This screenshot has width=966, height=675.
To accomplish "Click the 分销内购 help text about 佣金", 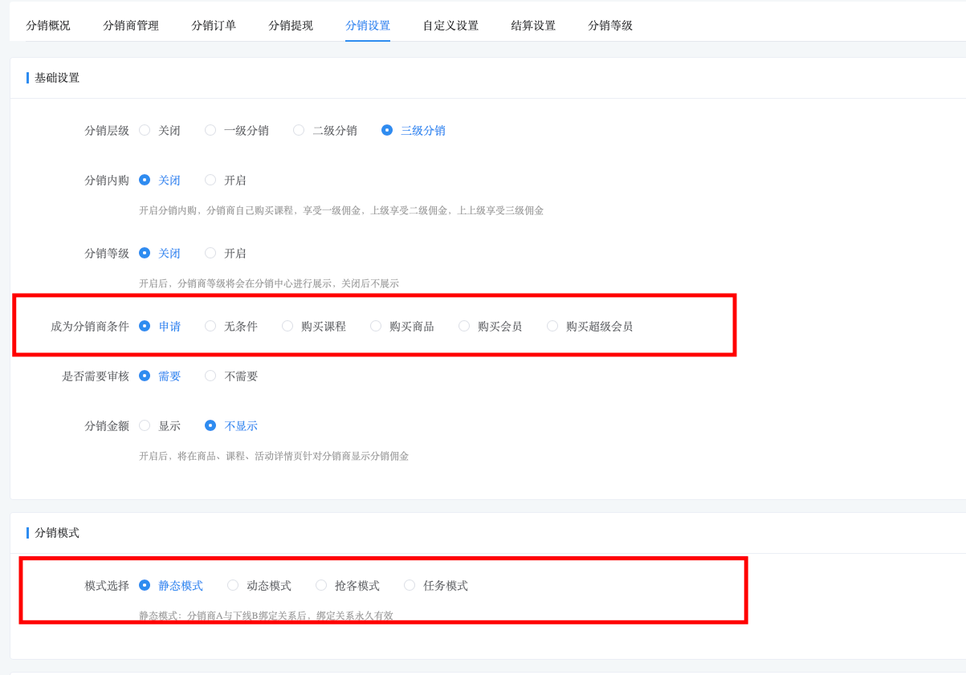I will (x=341, y=210).
